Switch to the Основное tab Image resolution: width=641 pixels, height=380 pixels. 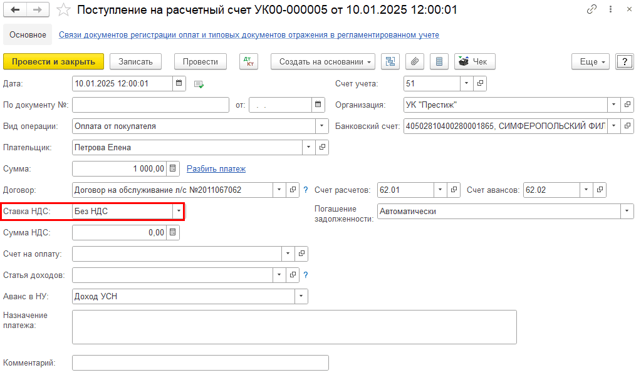click(28, 35)
